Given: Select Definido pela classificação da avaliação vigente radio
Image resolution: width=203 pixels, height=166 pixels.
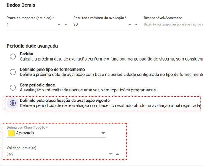Looking at the screenshot, I should pyautogui.click(x=13, y=103).
